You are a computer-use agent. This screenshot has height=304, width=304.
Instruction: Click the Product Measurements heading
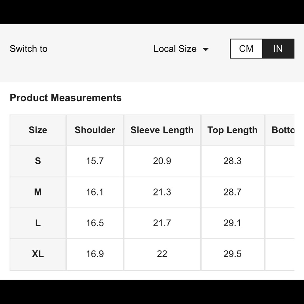pos(66,98)
